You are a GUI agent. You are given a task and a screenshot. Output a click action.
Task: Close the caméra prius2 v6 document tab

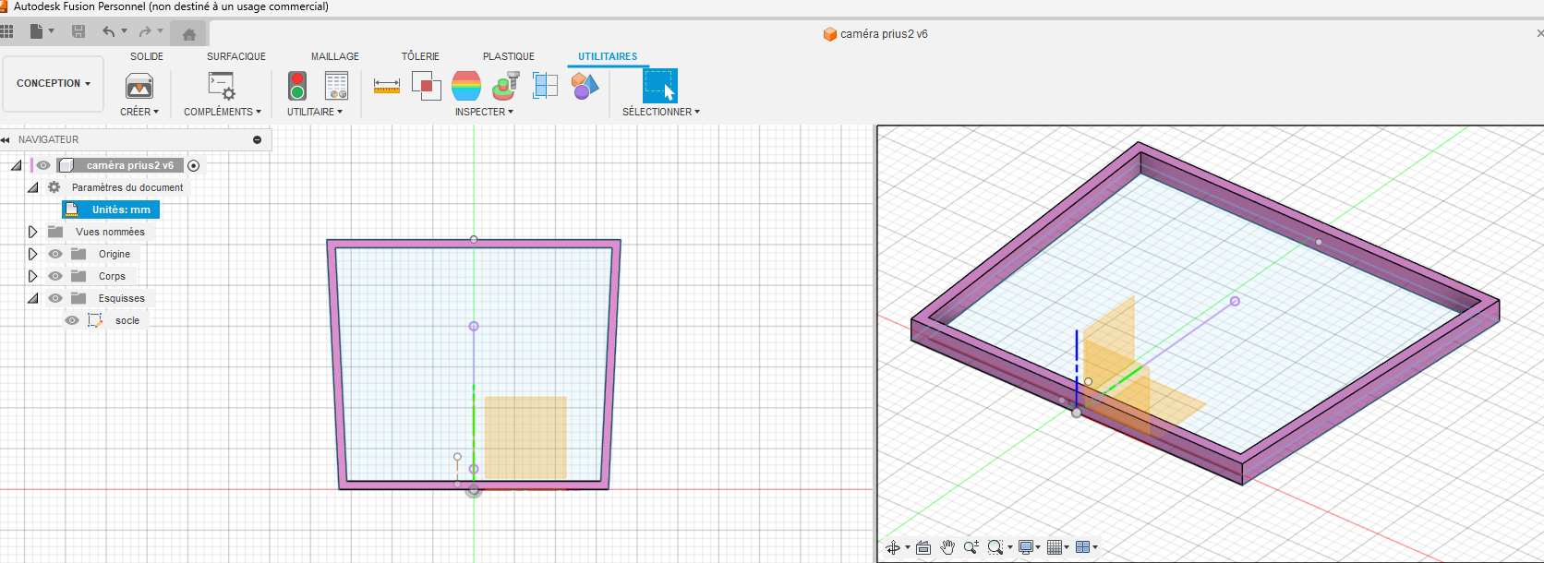(1539, 33)
